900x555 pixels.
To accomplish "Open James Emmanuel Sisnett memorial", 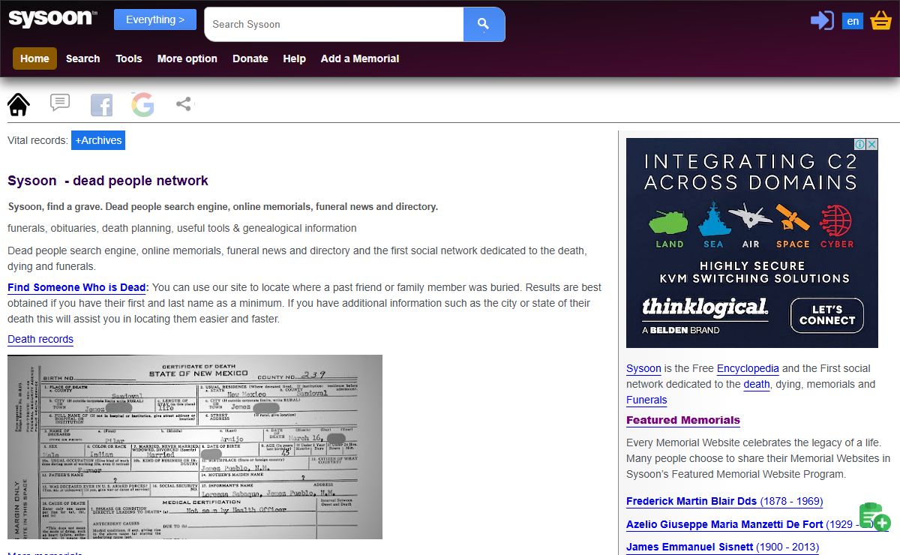I will coord(722,547).
